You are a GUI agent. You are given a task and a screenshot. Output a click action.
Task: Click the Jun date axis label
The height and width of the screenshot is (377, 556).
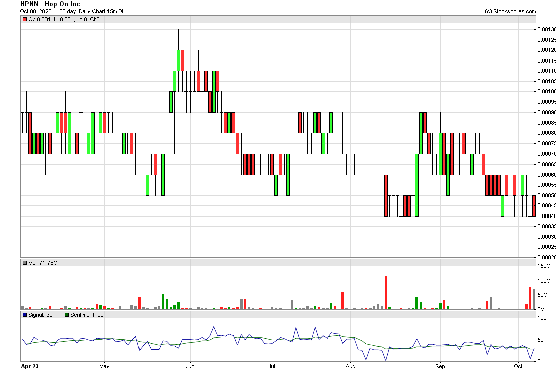pyautogui.click(x=190, y=366)
